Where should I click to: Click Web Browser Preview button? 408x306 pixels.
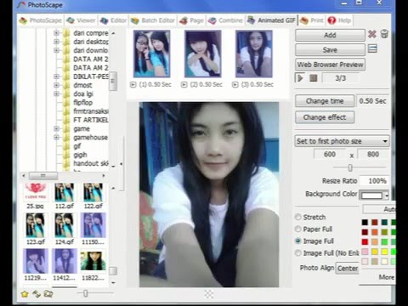tap(330, 65)
